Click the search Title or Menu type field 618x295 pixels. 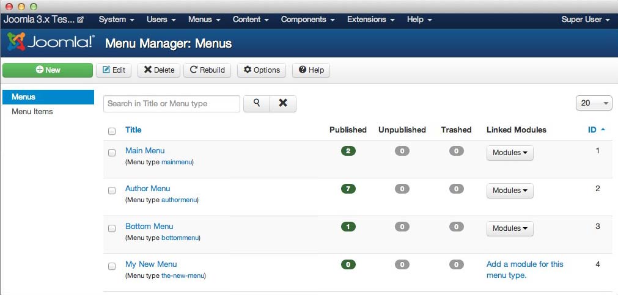coord(171,104)
